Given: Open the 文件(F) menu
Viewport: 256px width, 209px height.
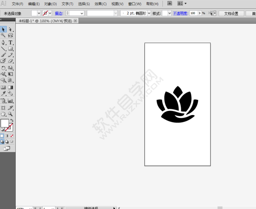Looking at the screenshot, I should click(17, 4).
